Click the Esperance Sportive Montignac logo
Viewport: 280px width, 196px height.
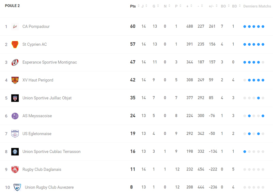[x=15, y=62]
